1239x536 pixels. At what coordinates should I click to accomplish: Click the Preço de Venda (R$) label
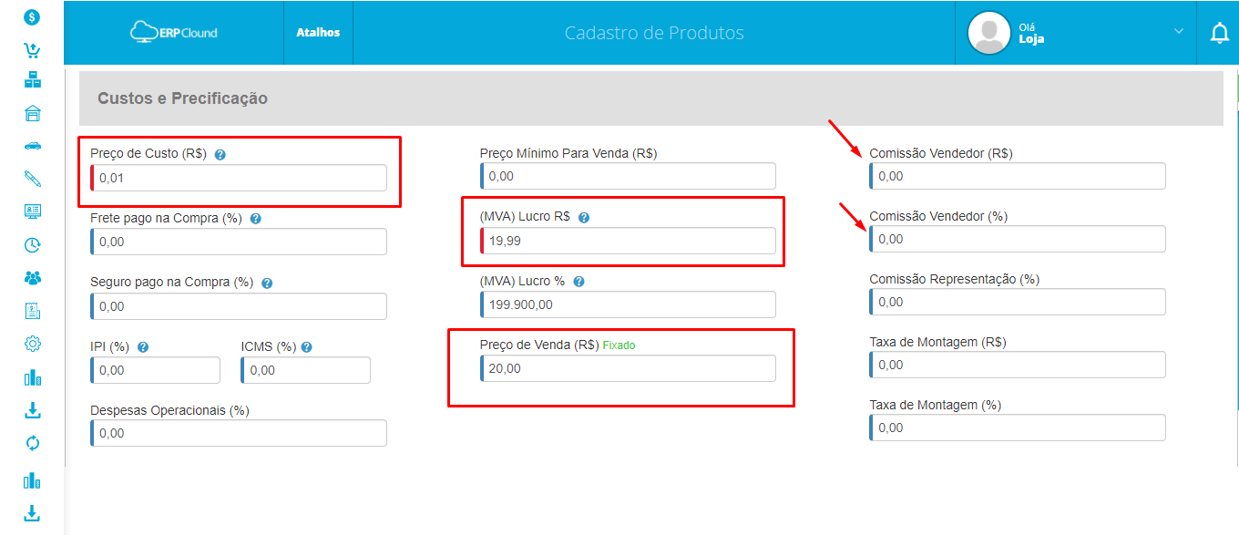[x=539, y=345]
